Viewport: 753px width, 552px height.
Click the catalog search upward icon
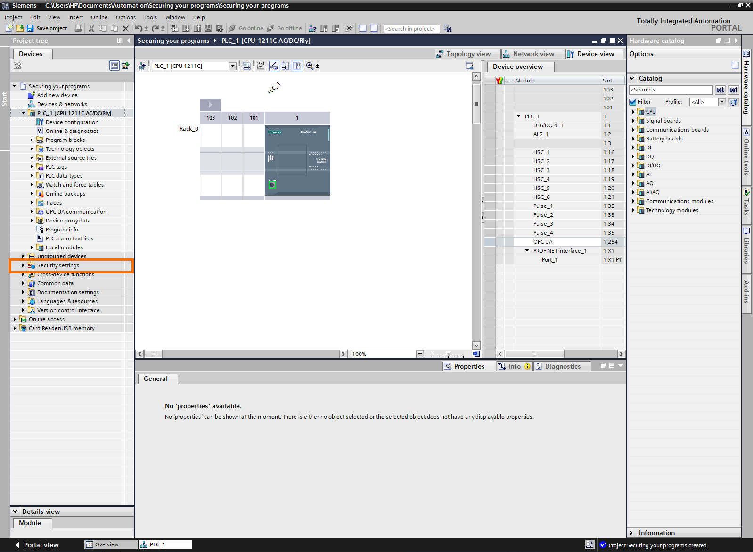(733, 90)
